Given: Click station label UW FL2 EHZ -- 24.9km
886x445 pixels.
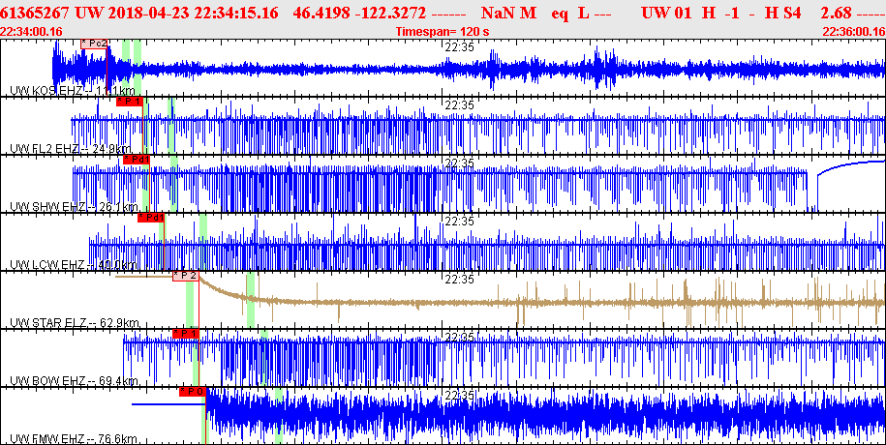Looking at the screenshot, I should tap(73, 149).
